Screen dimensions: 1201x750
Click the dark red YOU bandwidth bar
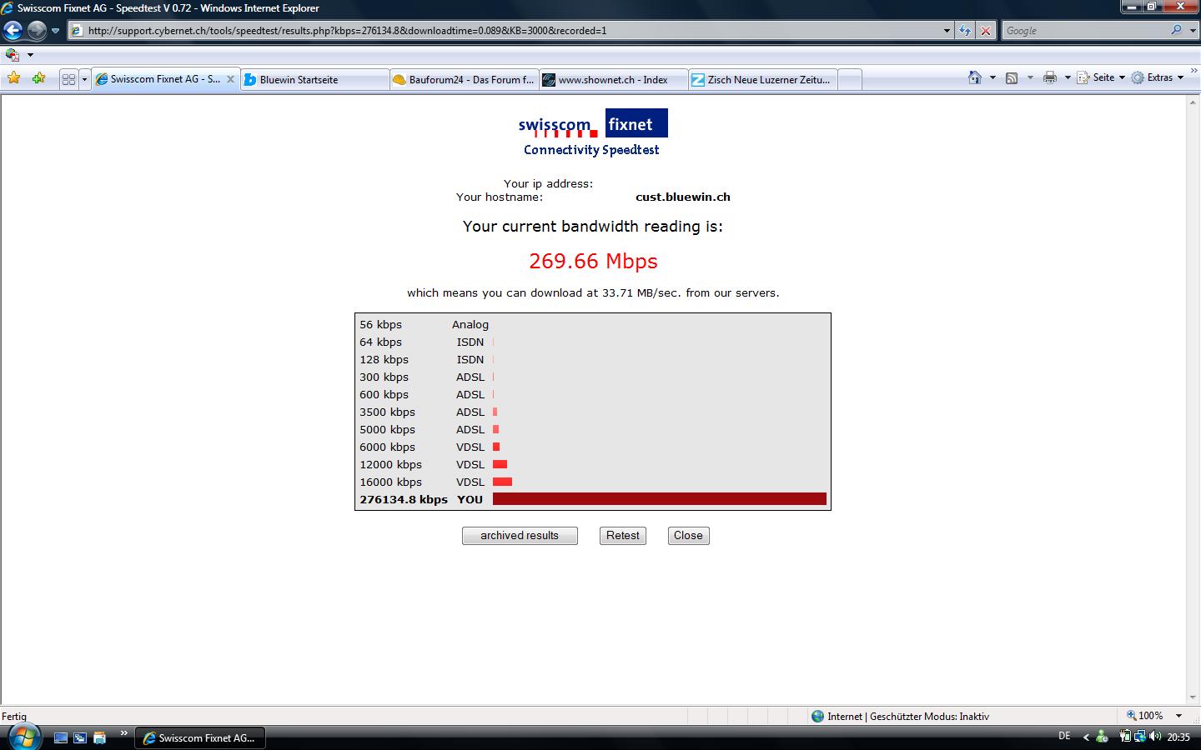point(660,499)
